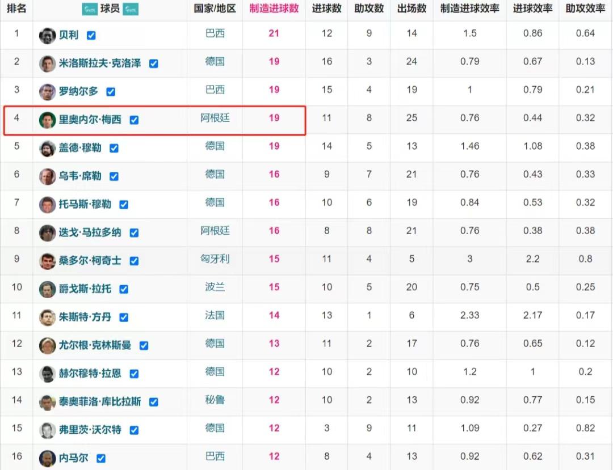Viewport: 613px width, 470px height.
Task: Toggle checkbox beside 迭戈·马拉多纳
Action: coord(134,232)
